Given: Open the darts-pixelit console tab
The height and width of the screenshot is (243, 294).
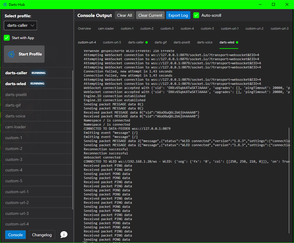Looking at the screenshot, I should point(182,42).
